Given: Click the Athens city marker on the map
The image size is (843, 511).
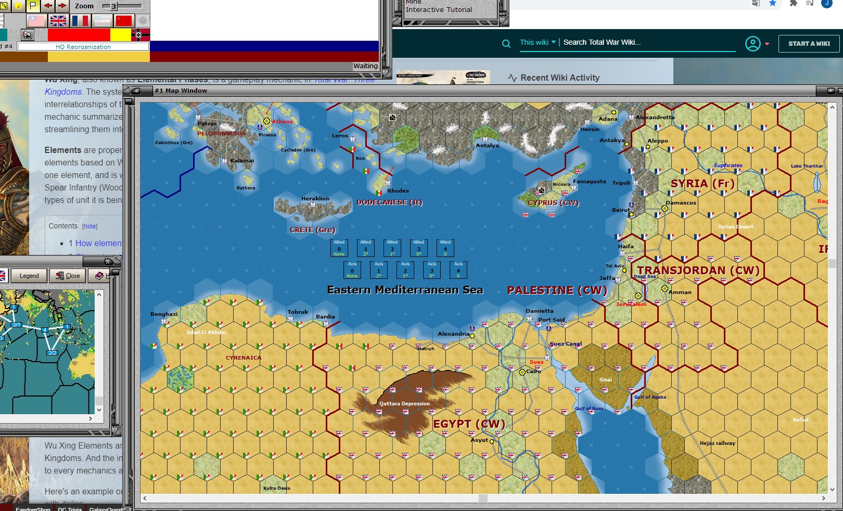Looking at the screenshot, I should point(266,121).
